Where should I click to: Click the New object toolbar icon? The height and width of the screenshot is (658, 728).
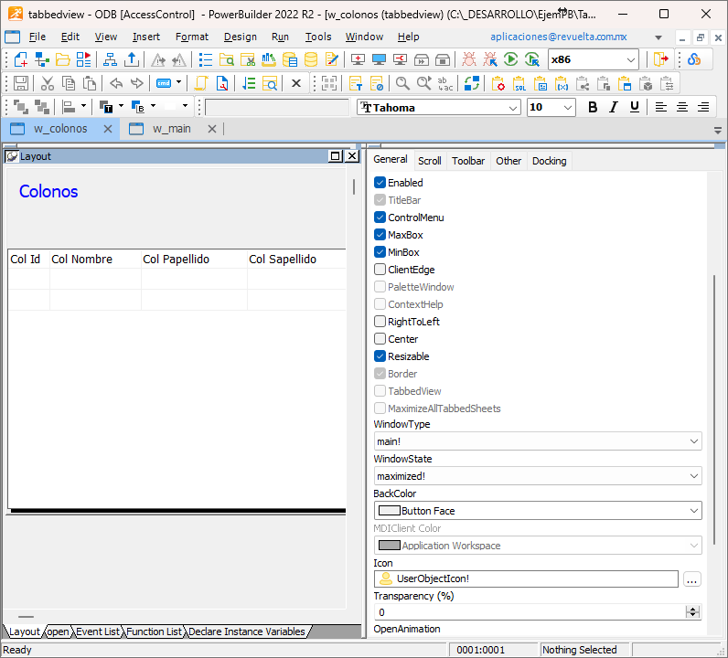tap(21, 59)
